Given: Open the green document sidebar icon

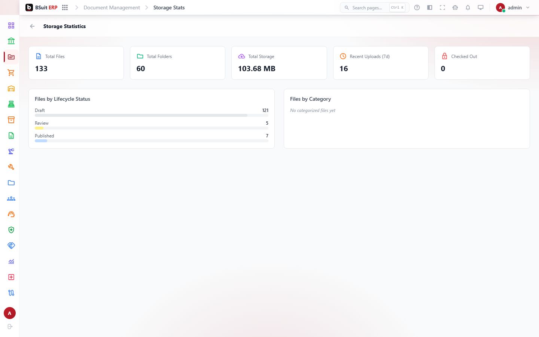Looking at the screenshot, I should click(11, 136).
